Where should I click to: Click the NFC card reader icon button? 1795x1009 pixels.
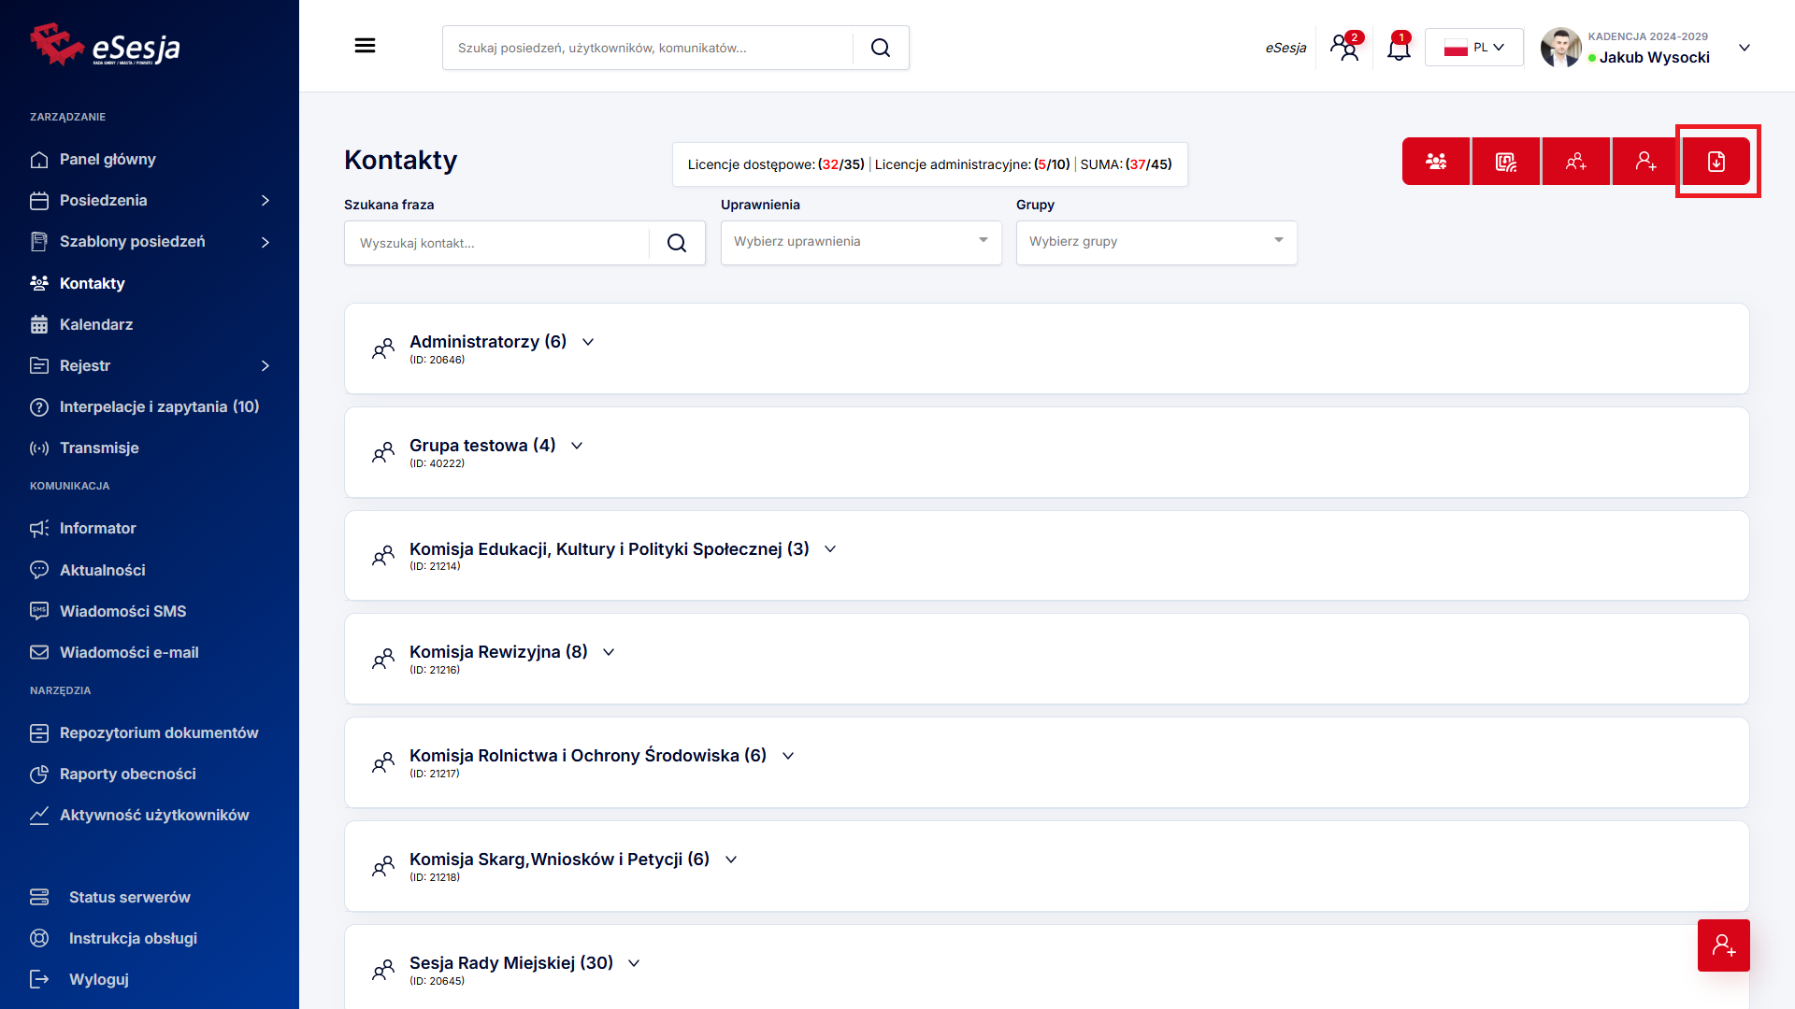(1505, 162)
